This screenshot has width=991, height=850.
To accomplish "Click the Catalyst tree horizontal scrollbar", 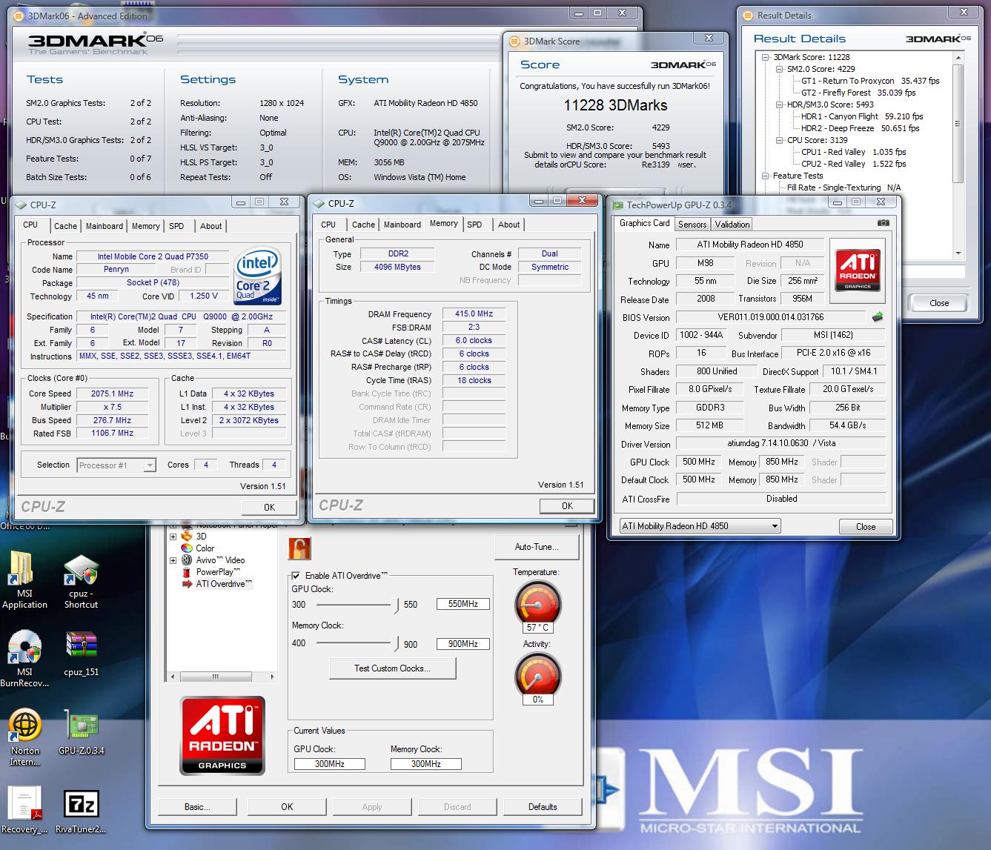I will coord(222,677).
